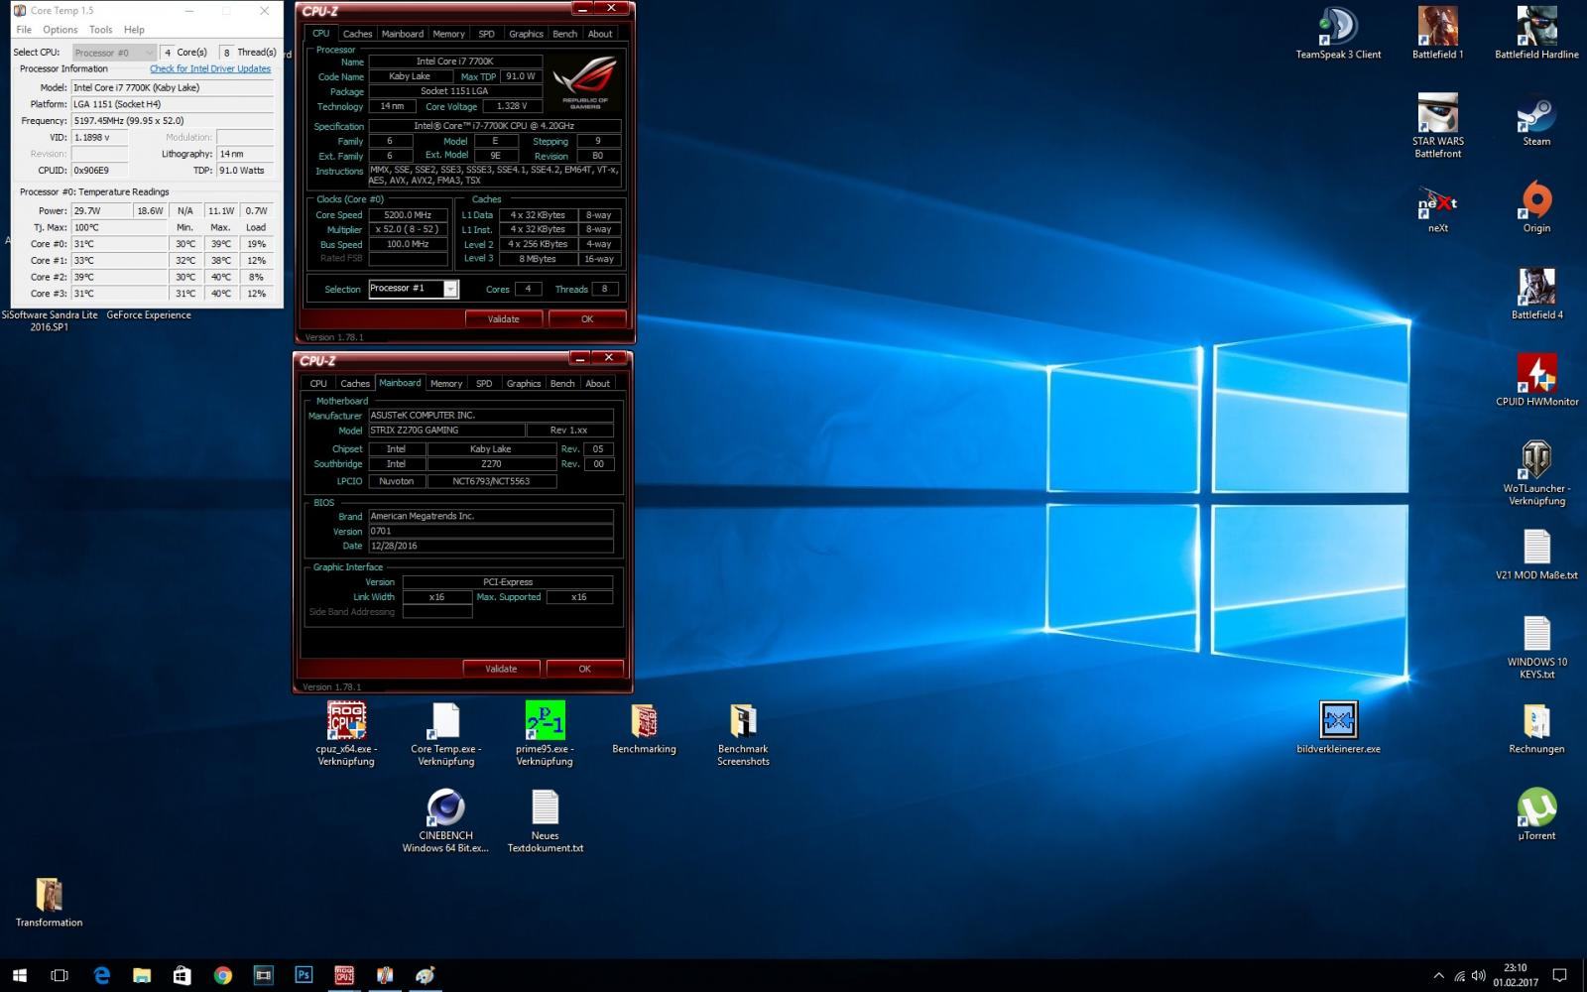Screen dimensions: 1587x992
Task: Select Rechnungen folder icon
Action: point(1536,727)
